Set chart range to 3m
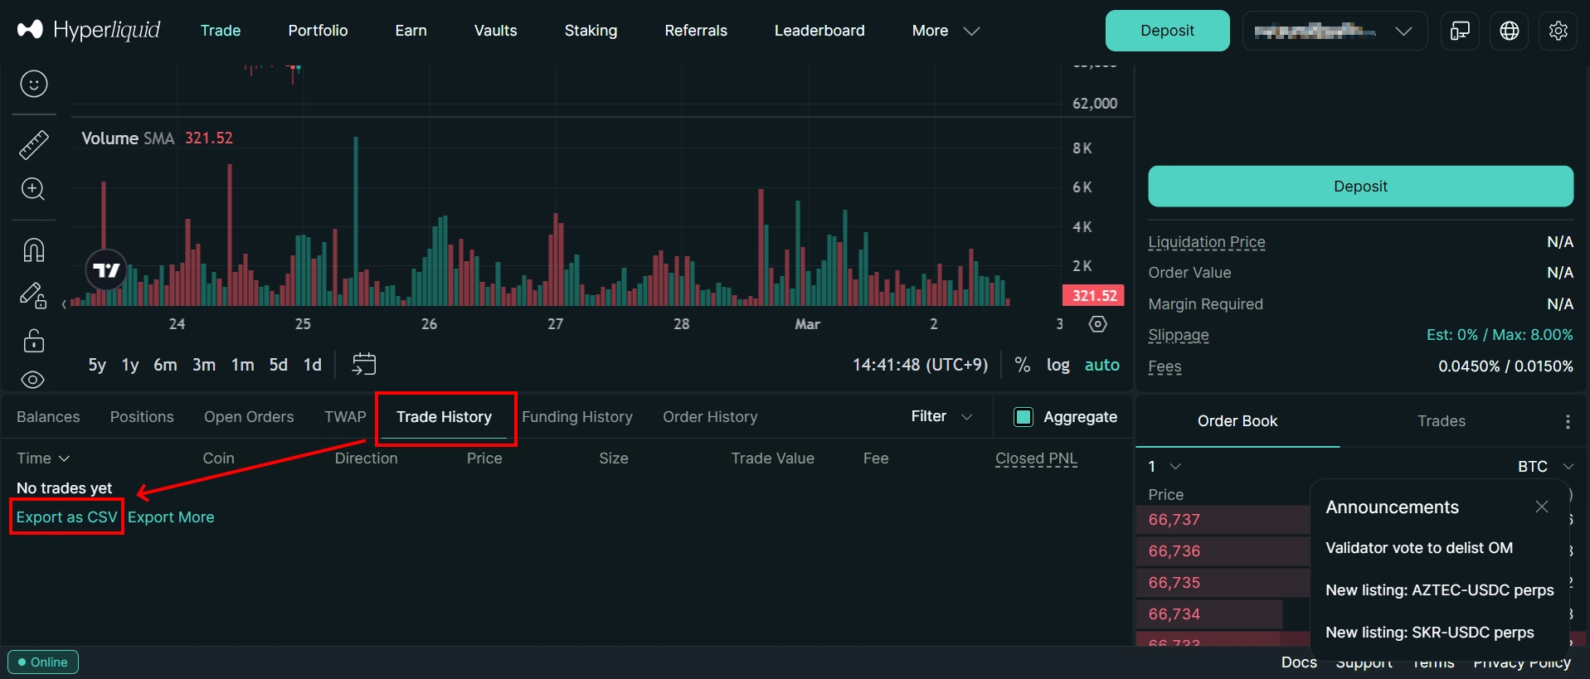The image size is (1590, 679). tap(204, 365)
